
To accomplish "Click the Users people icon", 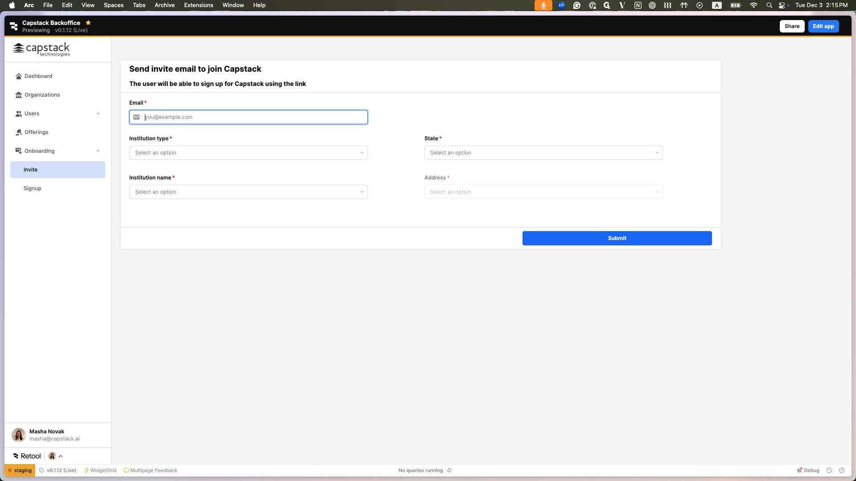I will pyautogui.click(x=19, y=114).
